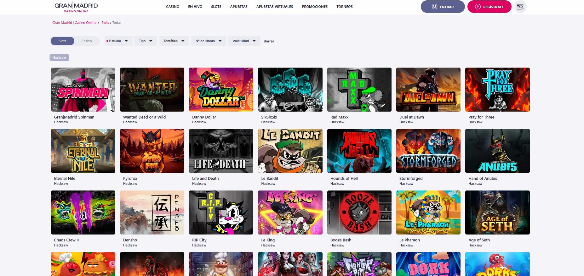
Task: Click the Gran Madrid Casino Online logo
Action: [76, 7]
